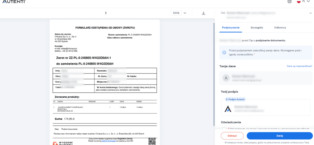Click the 'Dane są nieprawidłowe?' link
Screen dimensions: 314x145
299,66
